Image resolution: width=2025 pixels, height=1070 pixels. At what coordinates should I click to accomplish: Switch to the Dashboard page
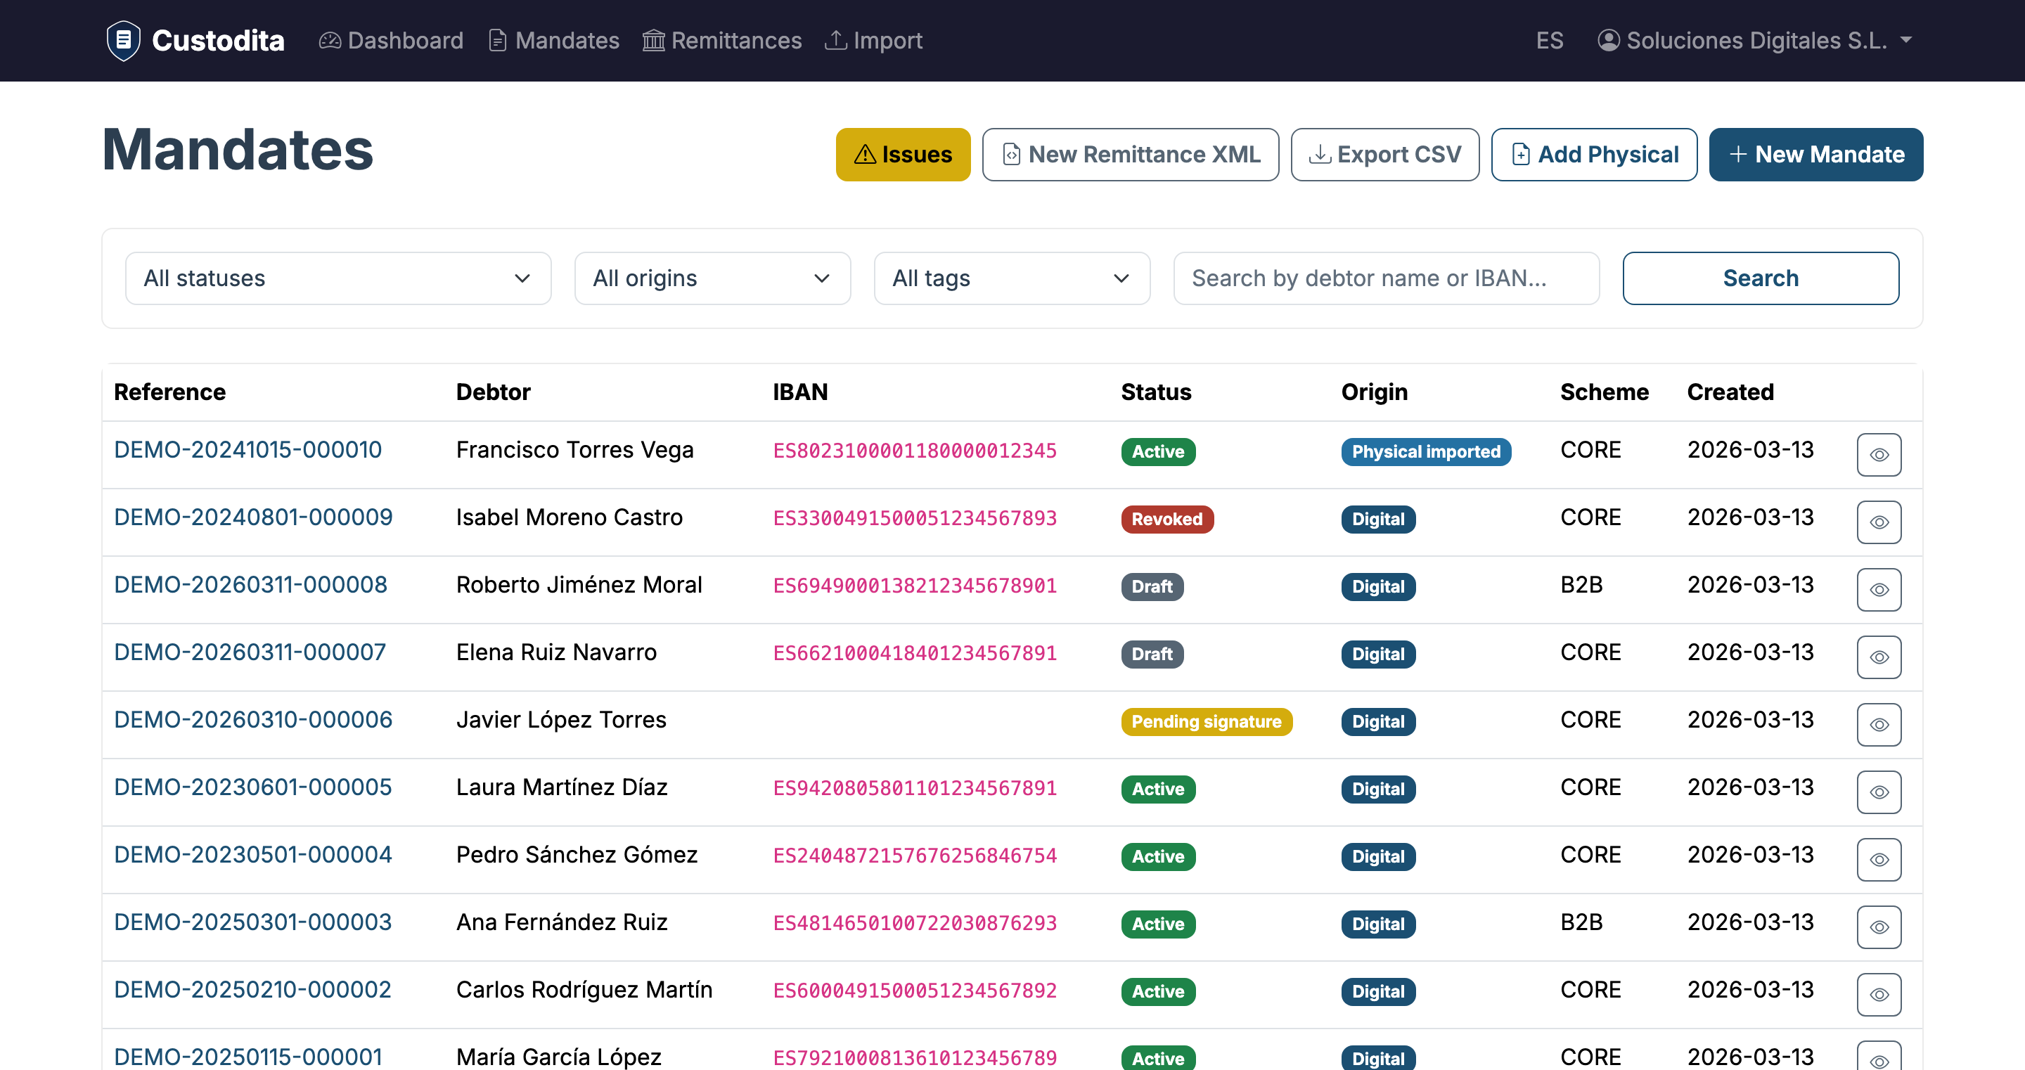coord(391,40)
